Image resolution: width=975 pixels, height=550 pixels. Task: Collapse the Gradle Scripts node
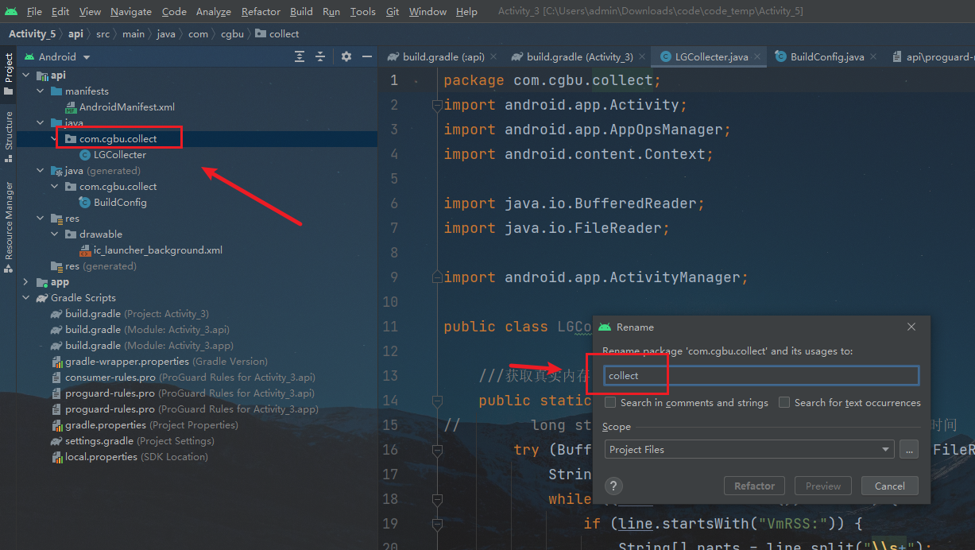point(26,298)
